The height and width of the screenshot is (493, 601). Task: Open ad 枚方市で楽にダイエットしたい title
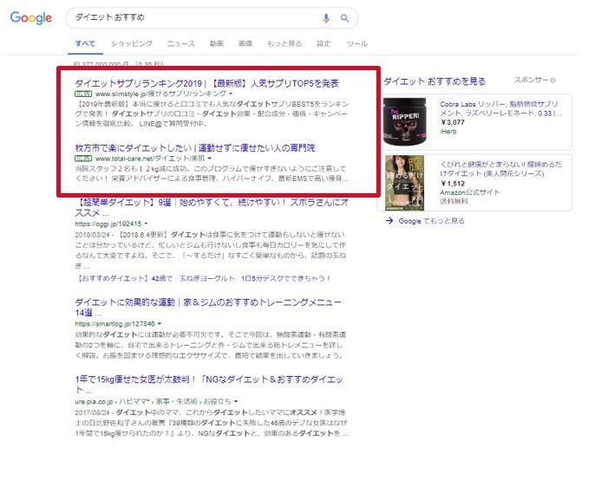tap(195, 148)
